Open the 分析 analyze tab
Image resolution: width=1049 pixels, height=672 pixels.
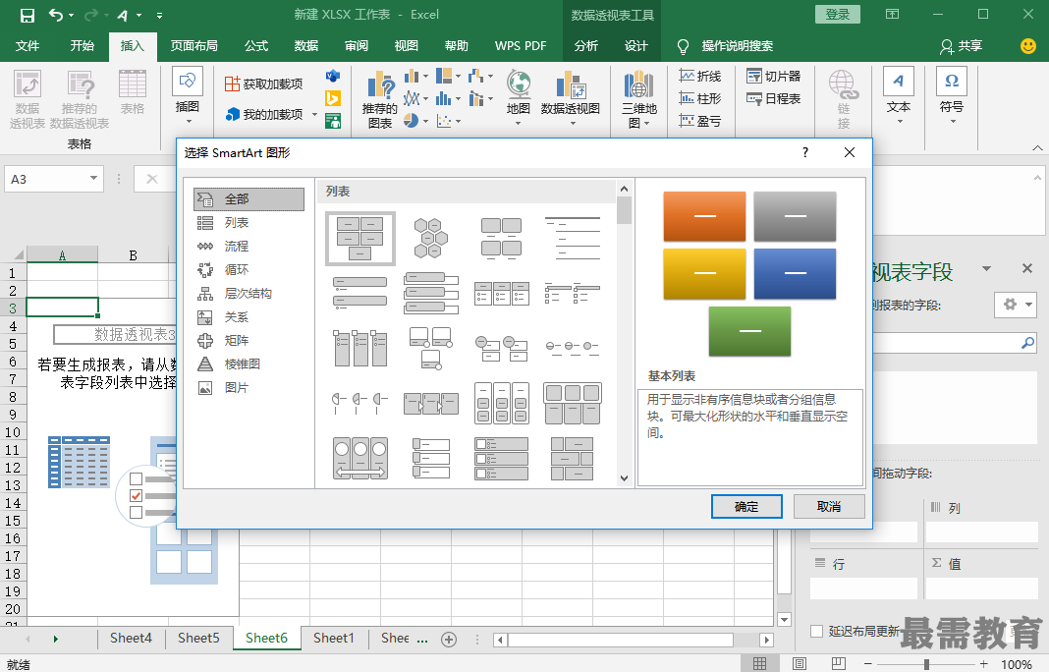586,45
